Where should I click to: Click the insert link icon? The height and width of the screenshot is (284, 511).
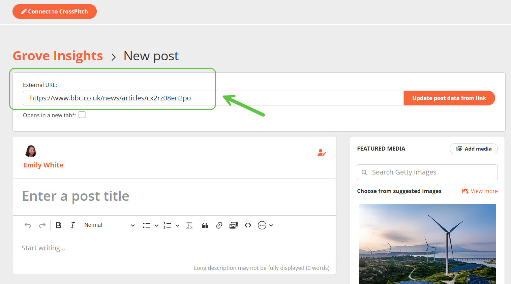pos(219,225)
